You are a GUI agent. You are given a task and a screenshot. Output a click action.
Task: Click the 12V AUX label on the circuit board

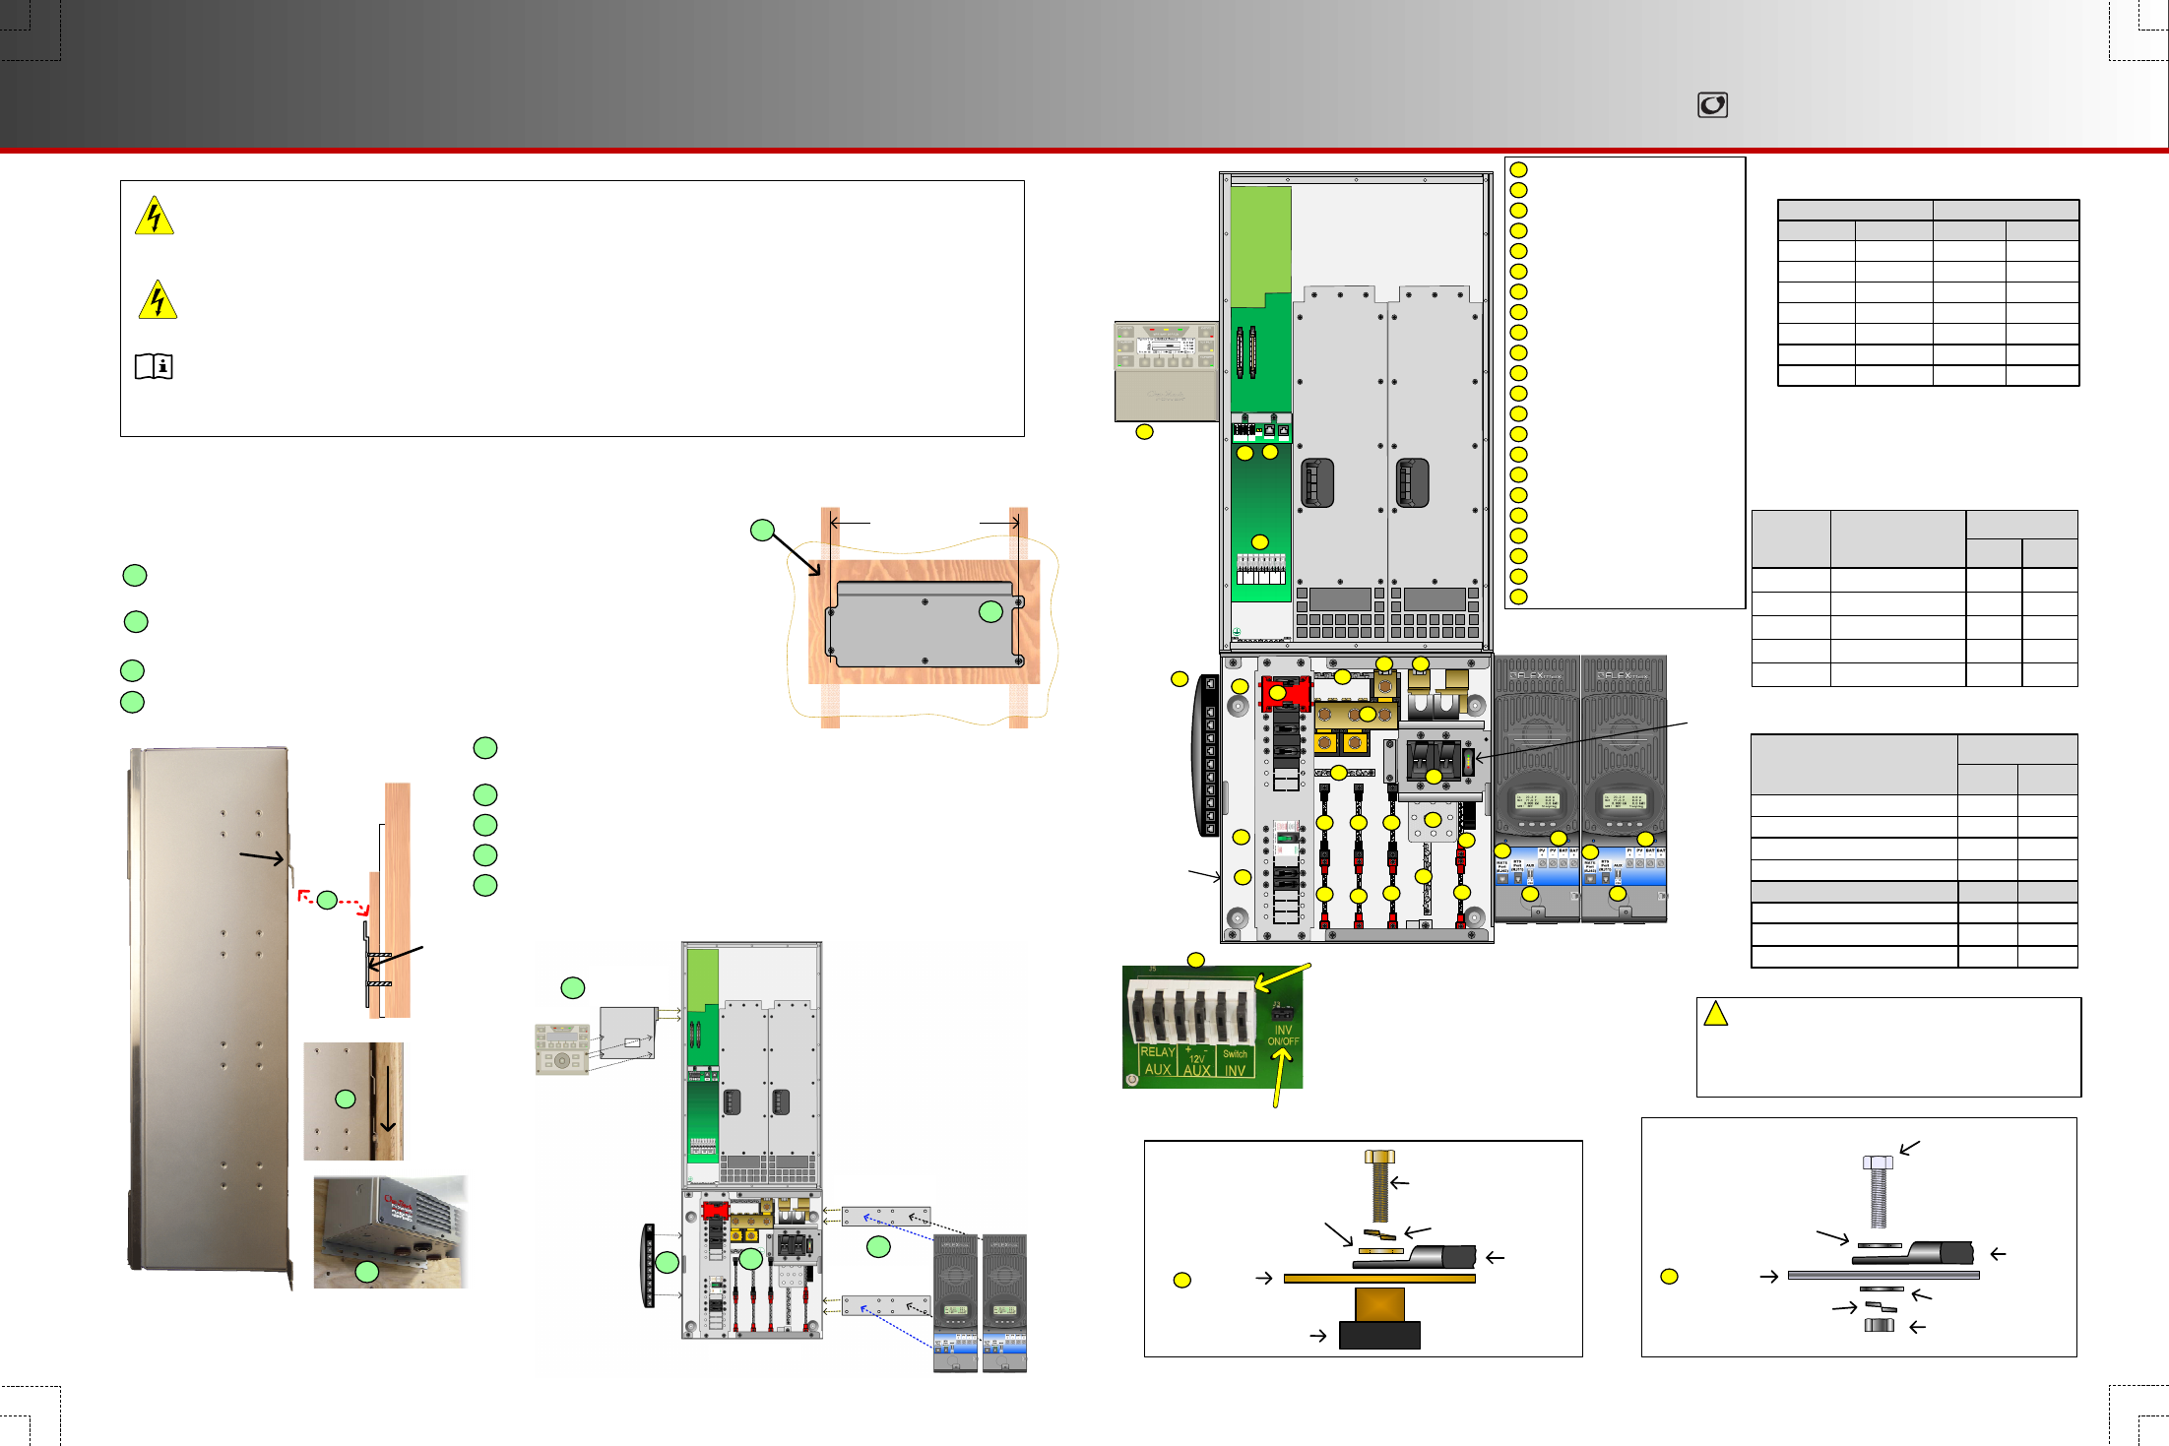(1197, 1062)
